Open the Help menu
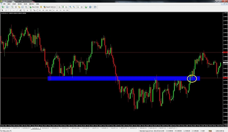 [38, 4]
